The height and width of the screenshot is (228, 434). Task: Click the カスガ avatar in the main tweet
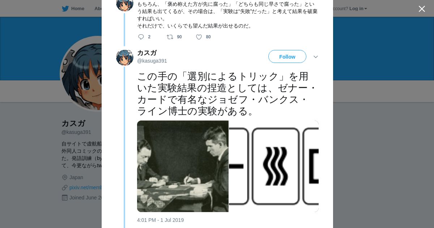coord(125,58)
